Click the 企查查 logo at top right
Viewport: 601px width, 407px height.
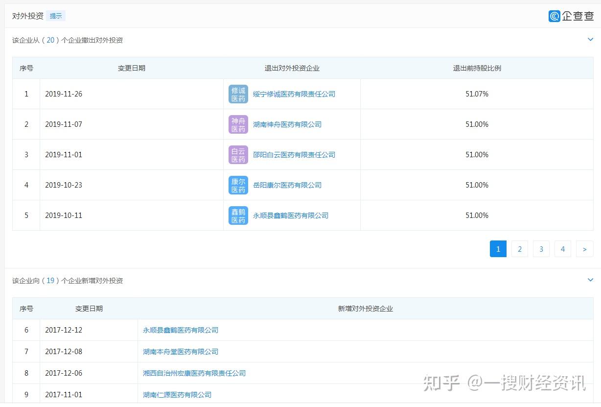click(571, 16)
